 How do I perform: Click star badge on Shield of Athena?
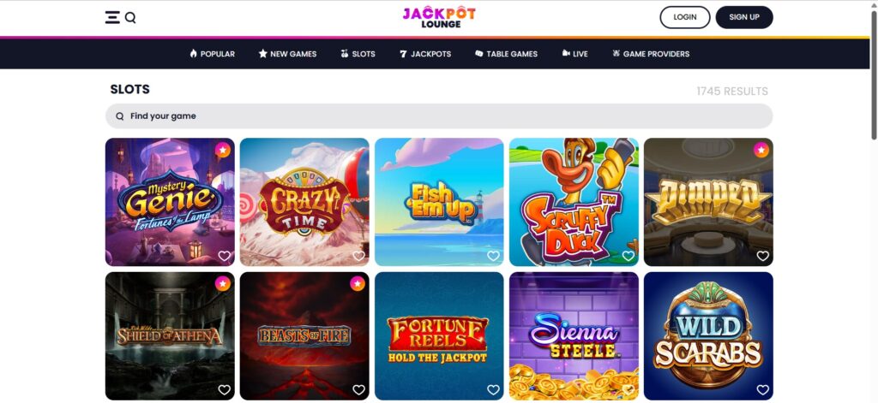[223, 283]
